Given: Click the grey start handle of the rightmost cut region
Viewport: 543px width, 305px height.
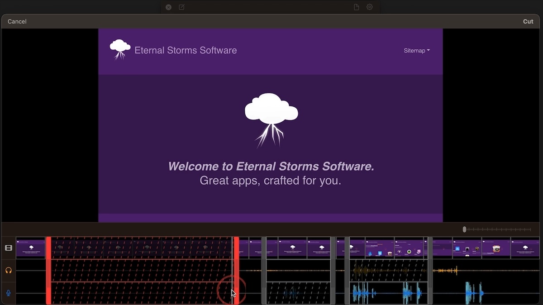Looking at the screenshot, I should tap(347, 270).
